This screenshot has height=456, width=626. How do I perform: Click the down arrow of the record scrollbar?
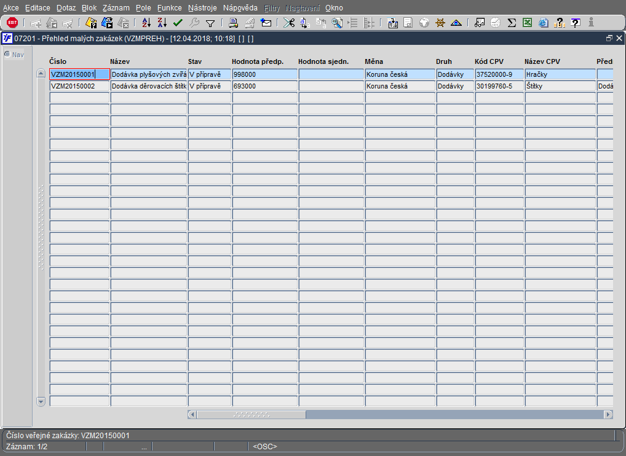41,401
